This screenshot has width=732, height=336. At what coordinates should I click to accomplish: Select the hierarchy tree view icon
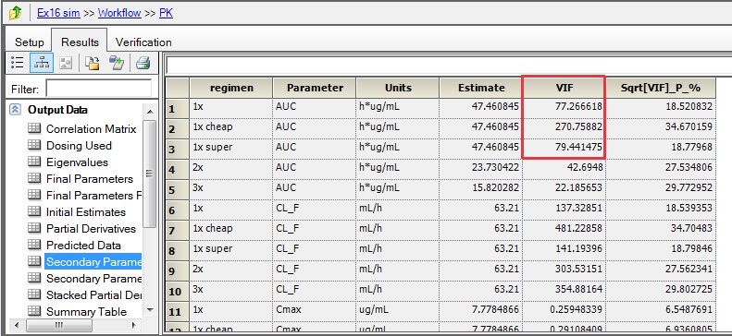coord(42,63)
